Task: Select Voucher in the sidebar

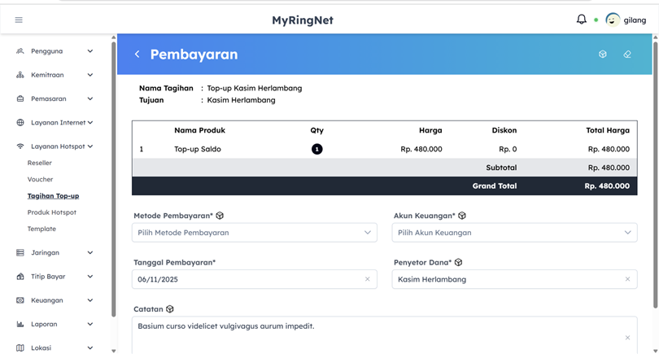Action: [x=41, y=179]
